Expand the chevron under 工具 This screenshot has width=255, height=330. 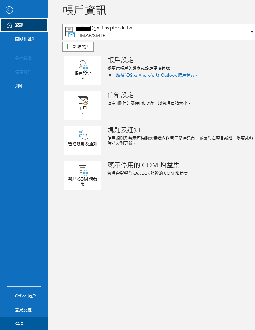82,113
